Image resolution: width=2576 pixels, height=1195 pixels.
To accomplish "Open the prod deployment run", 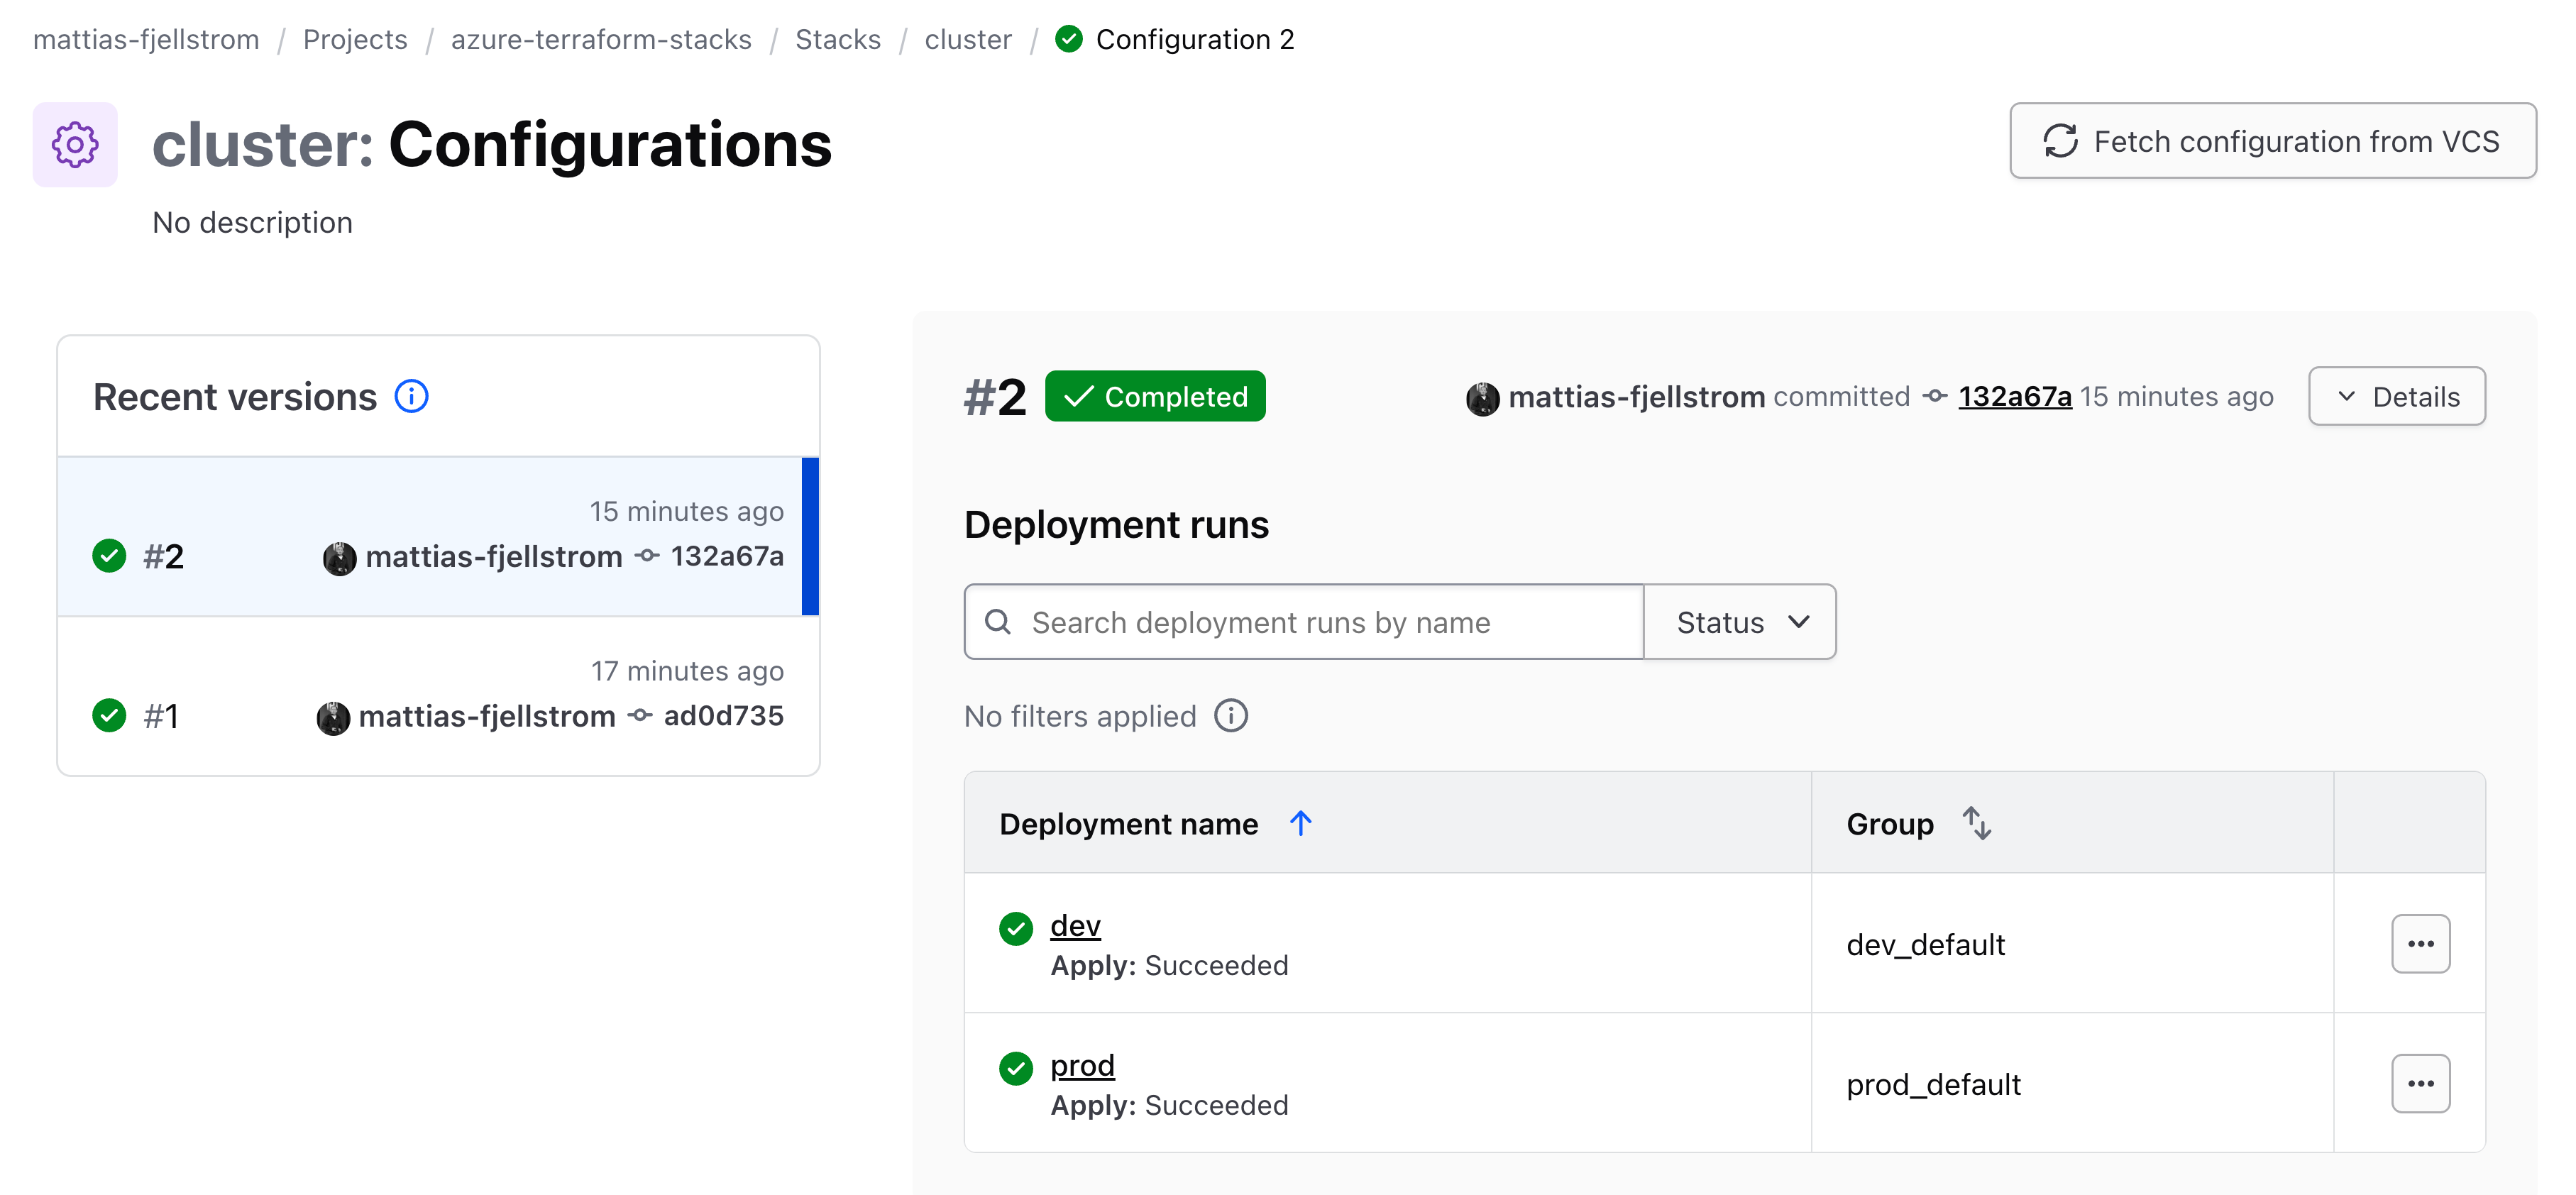I will tap(1081, 1065).
